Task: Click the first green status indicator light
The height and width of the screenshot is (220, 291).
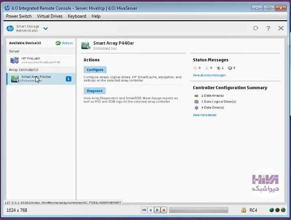Action: [x=271, y=210]
